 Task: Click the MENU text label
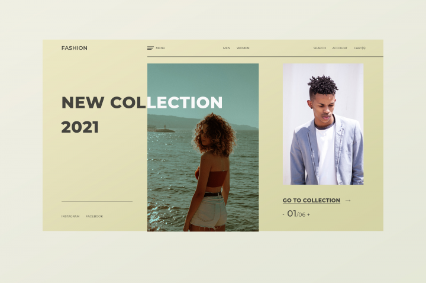pyautogui.click(x=160, y=48)
